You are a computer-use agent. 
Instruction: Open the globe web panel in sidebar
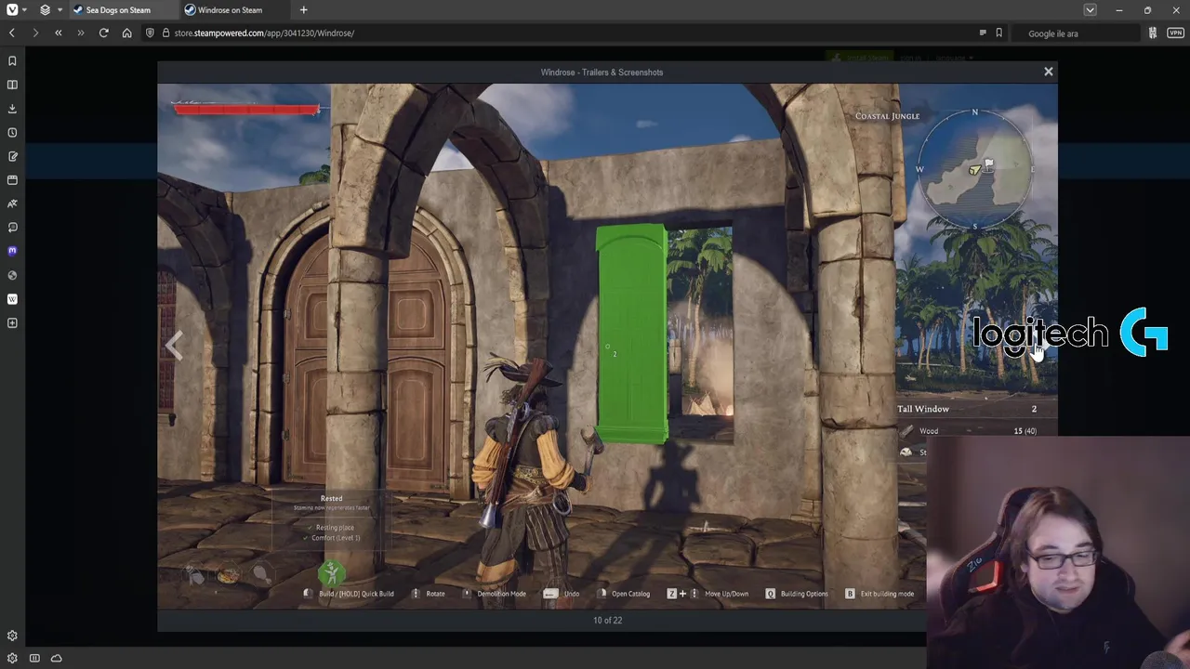point(12,275)
